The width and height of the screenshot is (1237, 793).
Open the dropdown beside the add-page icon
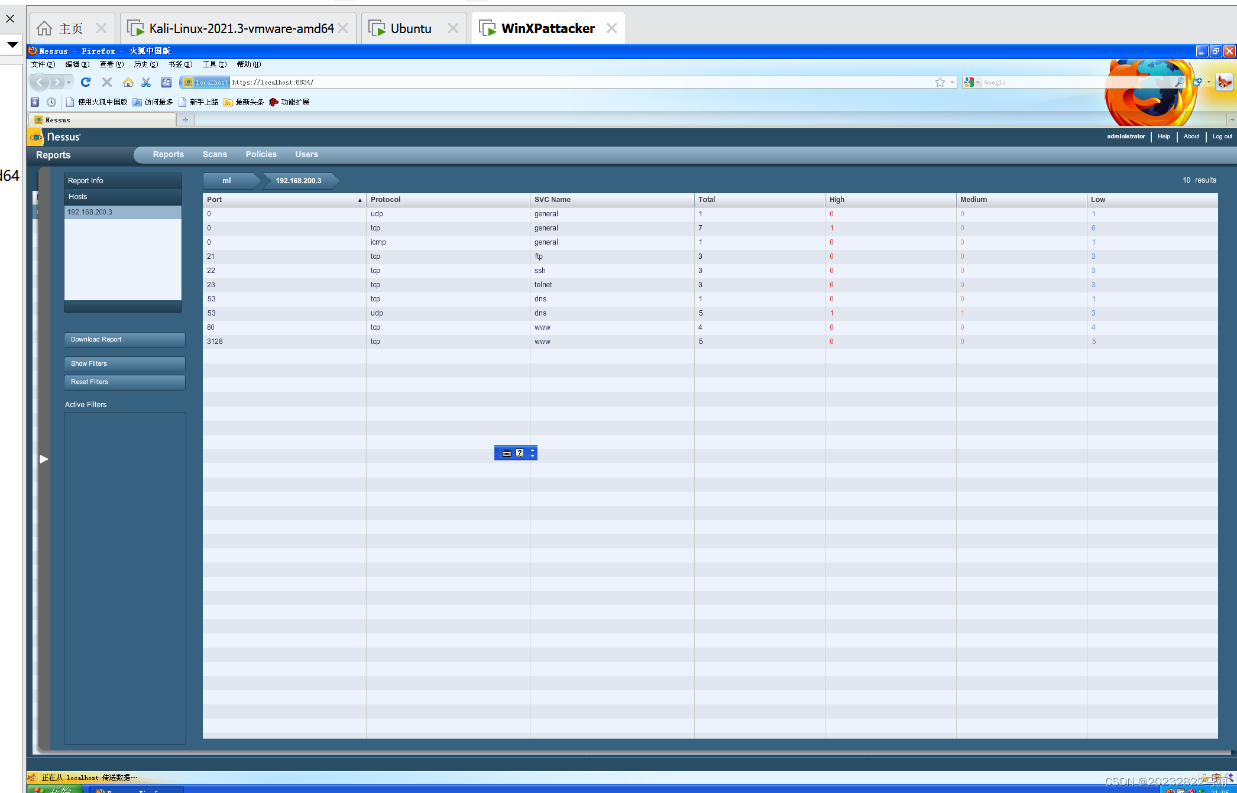1209,82
